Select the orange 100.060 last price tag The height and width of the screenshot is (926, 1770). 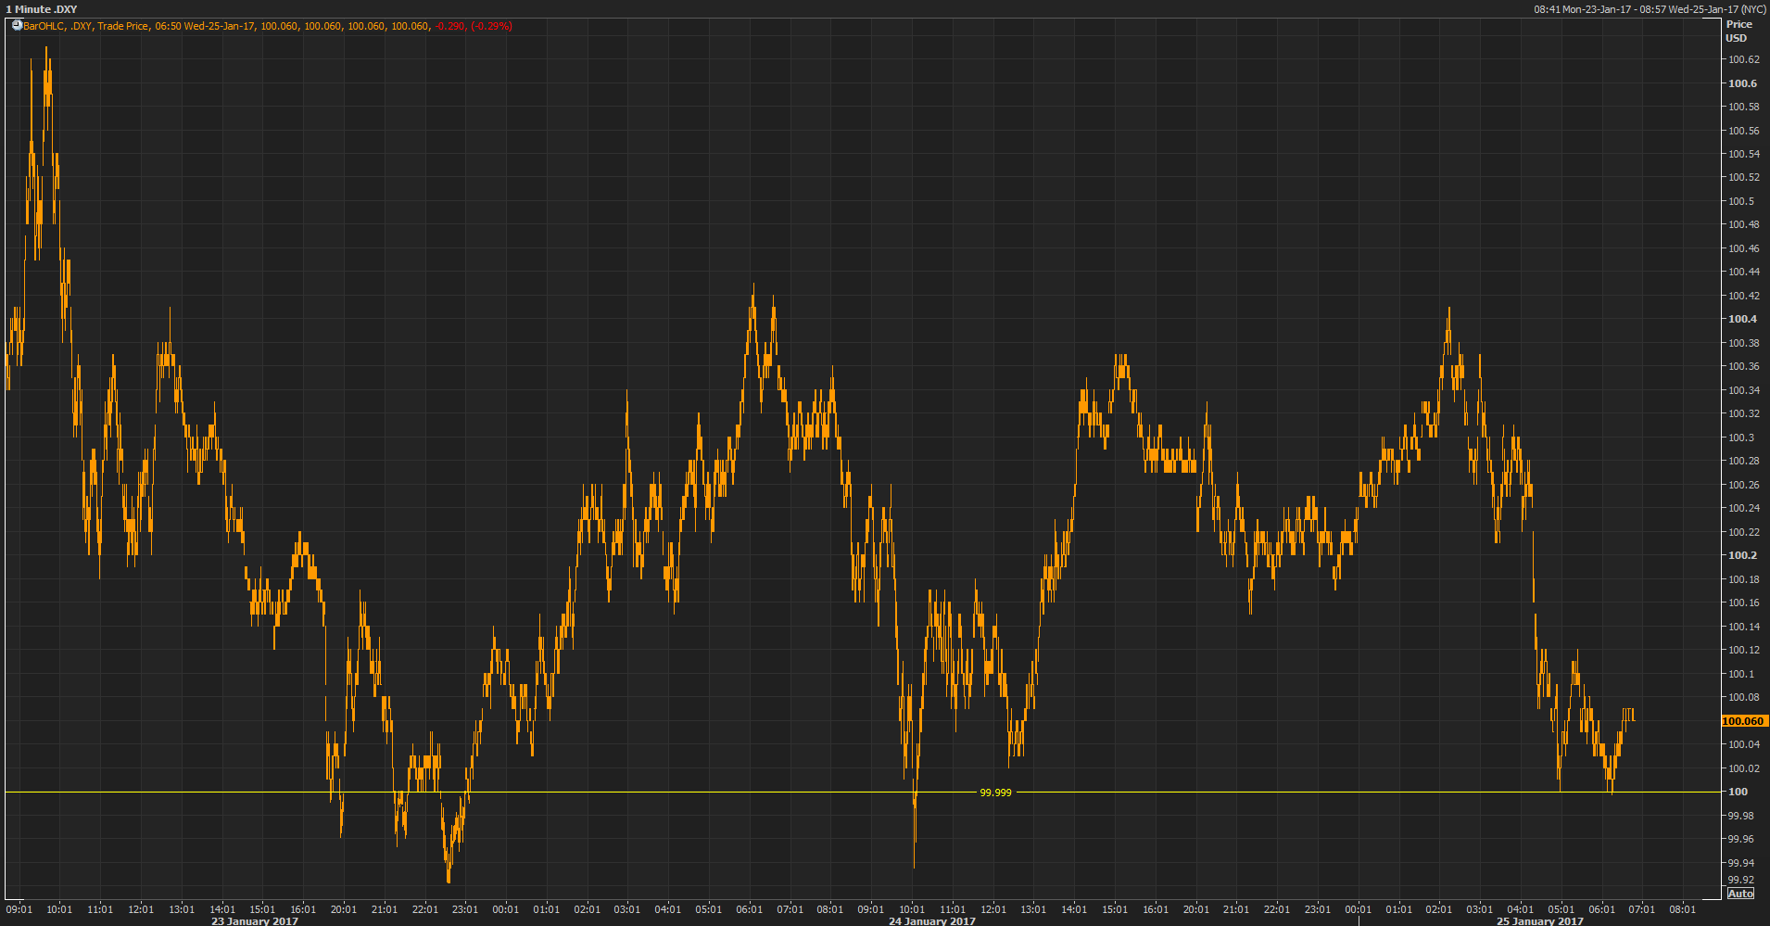click(x=1743, y=721)
